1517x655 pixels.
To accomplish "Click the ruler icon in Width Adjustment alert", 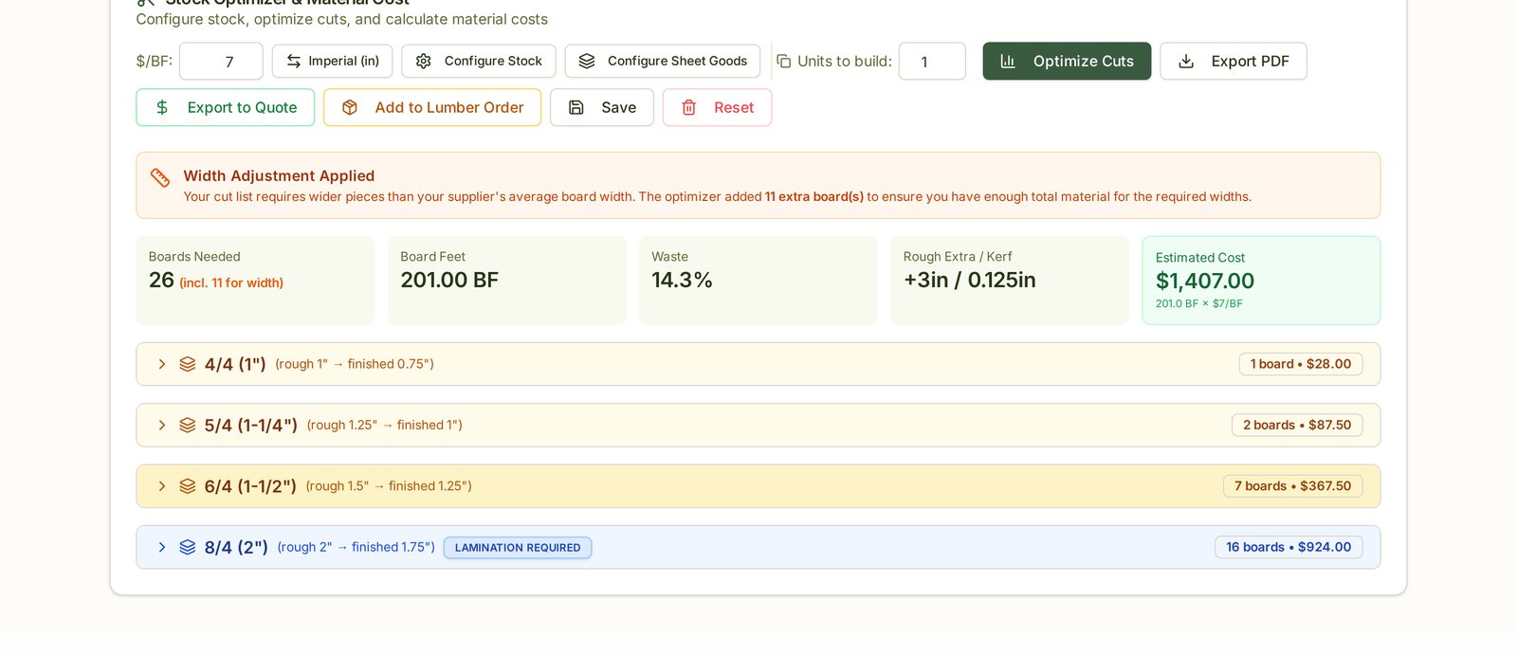I will pos(160,177).
